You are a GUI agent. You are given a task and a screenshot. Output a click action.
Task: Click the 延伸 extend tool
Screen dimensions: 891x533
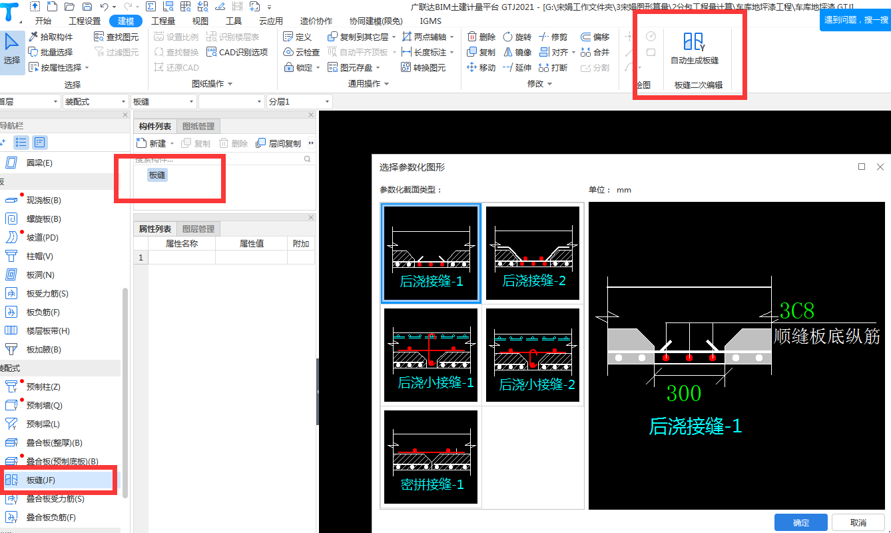coord(517,67)
